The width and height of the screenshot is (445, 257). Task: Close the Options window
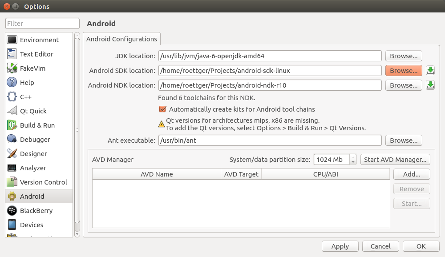click(7, 6)
